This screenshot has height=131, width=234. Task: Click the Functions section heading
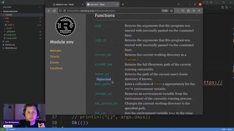tap(105, 15)
